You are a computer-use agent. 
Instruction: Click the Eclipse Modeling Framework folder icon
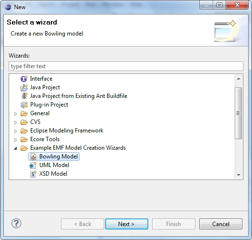pos(24,131)
